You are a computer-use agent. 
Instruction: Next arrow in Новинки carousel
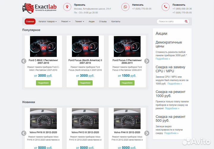tap(147, 133)
